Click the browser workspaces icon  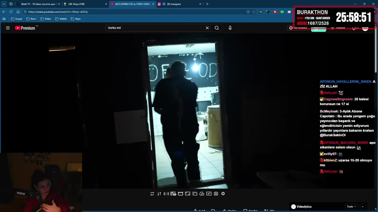[x=11, y=4]
